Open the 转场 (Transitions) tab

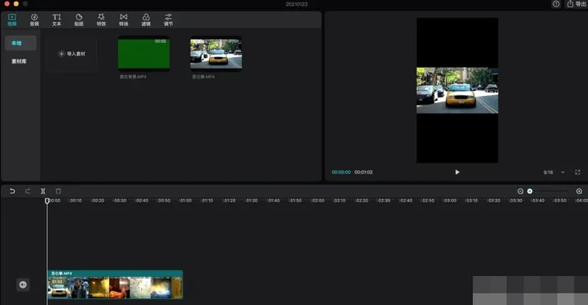[x=123, y=20]
